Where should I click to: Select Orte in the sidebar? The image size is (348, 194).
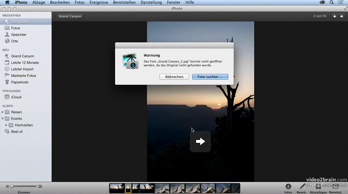(x=26, y=41)
